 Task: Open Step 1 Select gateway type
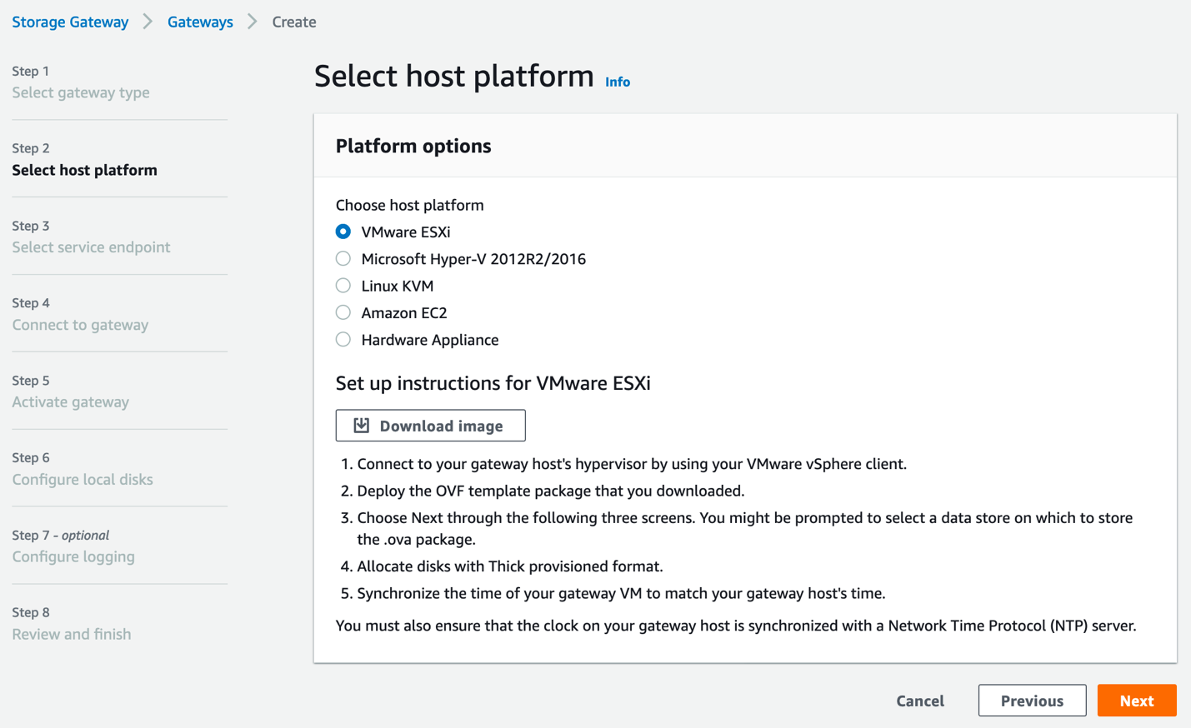(81, 92)
